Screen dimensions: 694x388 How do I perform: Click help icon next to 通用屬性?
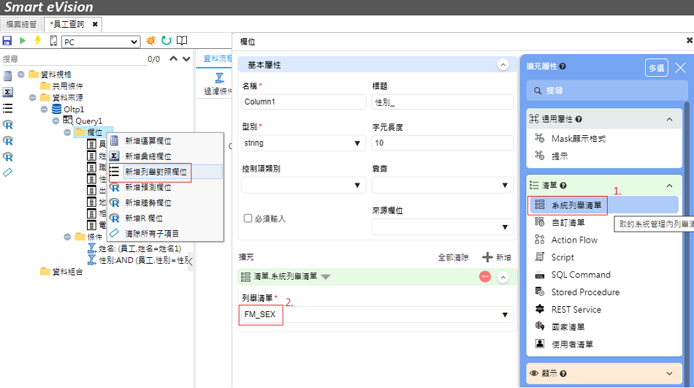(x=579, y=119)
